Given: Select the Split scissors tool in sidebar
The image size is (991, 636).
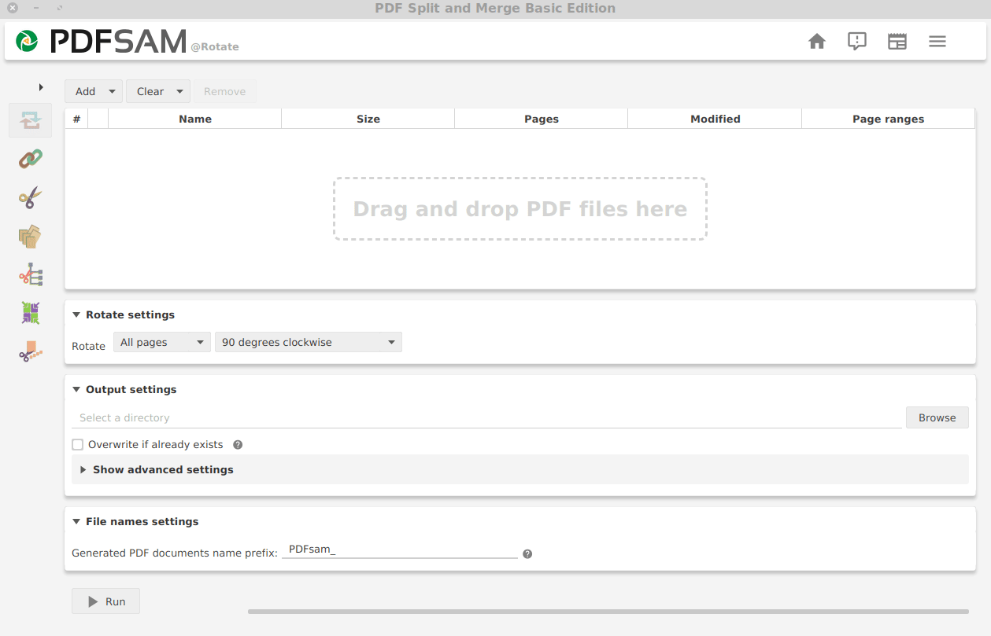Looking at the screenshot, I should point(30,197).
